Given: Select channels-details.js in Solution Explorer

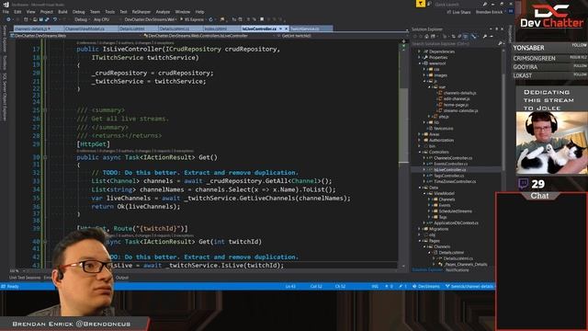Looking at the screenshot, I should pos(459,93).
